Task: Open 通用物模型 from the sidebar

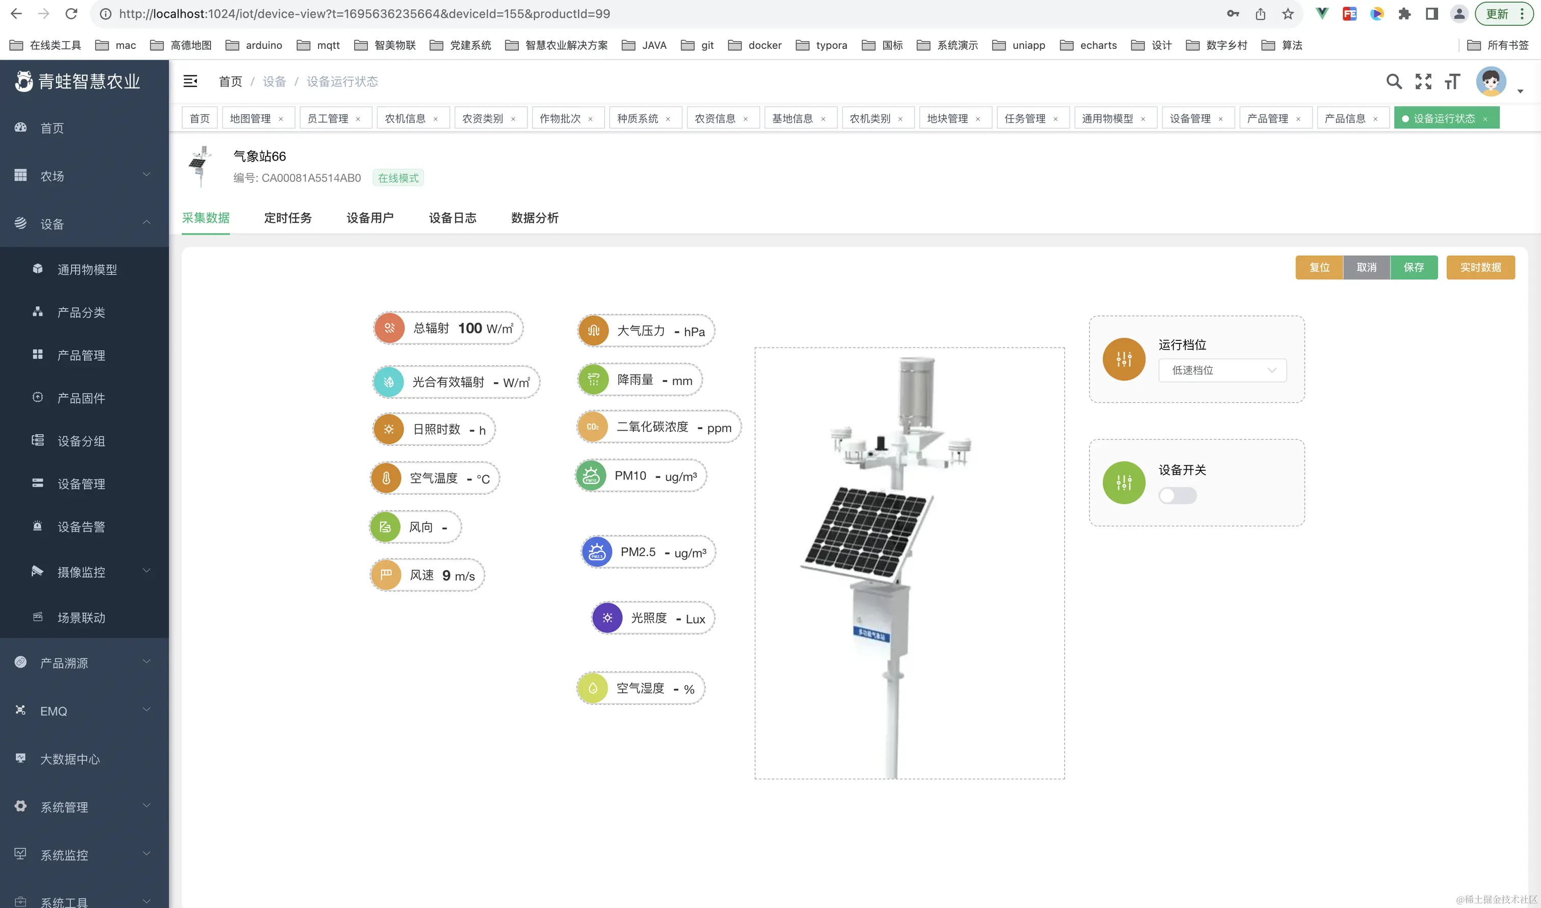Action: pos(88,269)
